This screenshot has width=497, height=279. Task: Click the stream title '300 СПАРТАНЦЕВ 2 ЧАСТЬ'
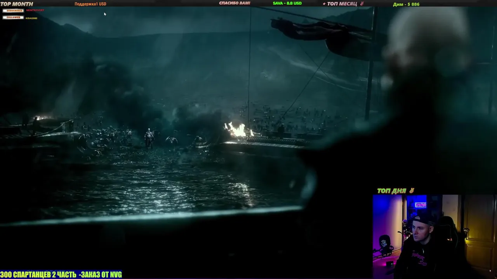pyautogui.click(x=38, y=275)
